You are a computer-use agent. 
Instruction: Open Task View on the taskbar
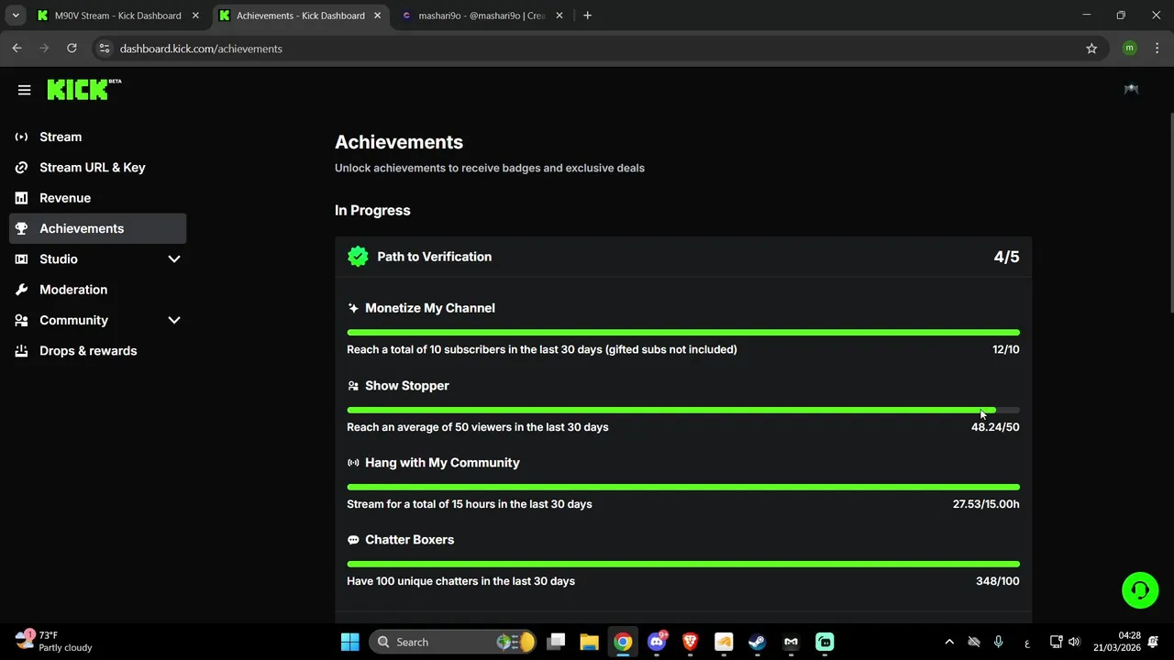(x=556, y=642)
